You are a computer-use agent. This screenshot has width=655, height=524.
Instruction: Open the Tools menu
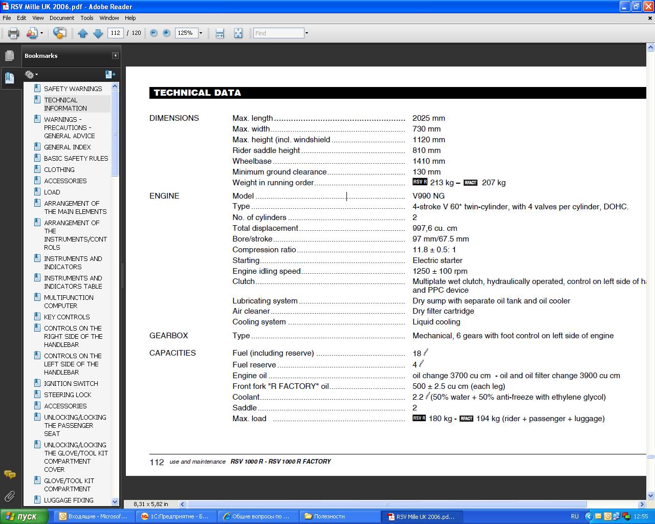click(86, 18)
